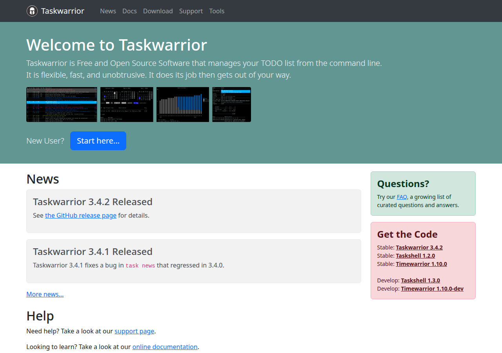Open the FAQ link

tap(402, 197)
